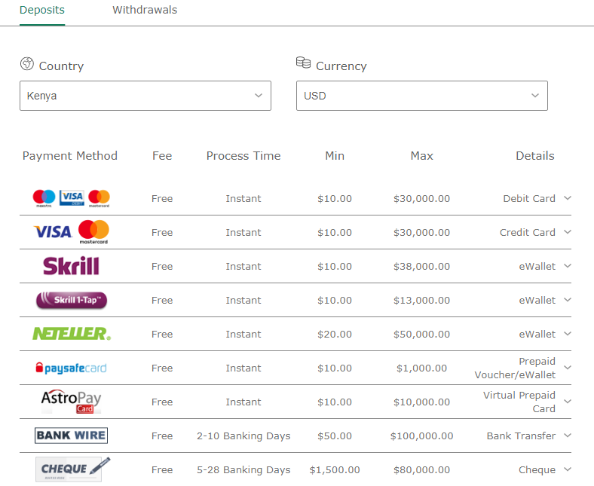Click the BANK WIRE logo
The height and width of the screenshot is (486, 594).
click(x=71, y=436)
